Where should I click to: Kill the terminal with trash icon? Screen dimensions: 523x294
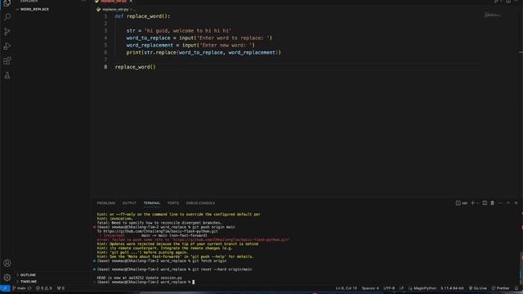click(492, 203)
